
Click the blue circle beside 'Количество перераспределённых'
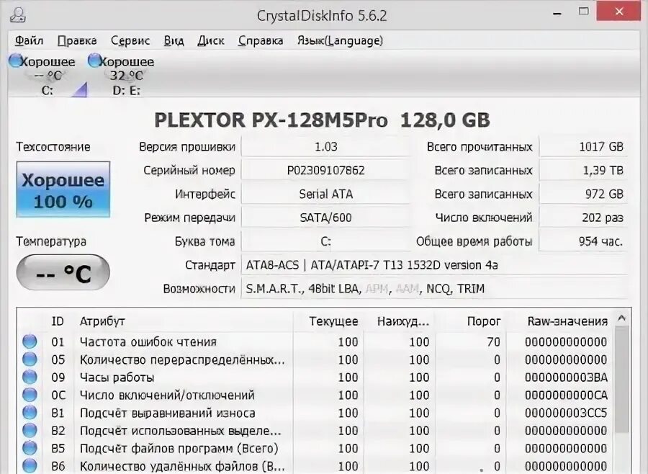point(30,358)
